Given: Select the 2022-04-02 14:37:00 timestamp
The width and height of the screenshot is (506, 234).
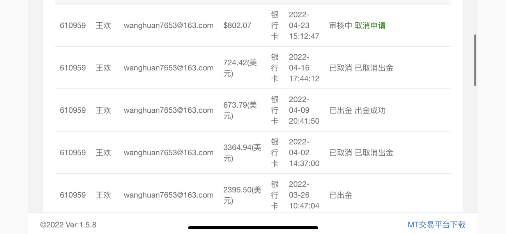Looking at the screenshot, I should [304, 152].
